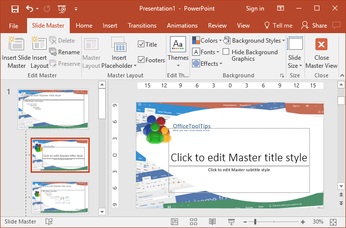Click Sign in
Viewport: 346px width, 228px height.
point(255,9)
